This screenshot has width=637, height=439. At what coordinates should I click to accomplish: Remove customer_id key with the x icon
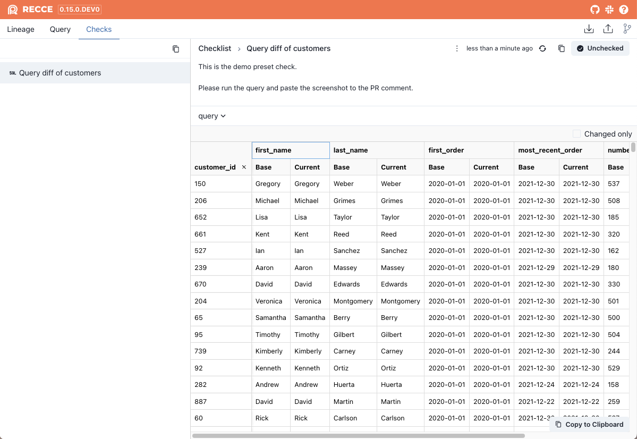coord(244,167)
